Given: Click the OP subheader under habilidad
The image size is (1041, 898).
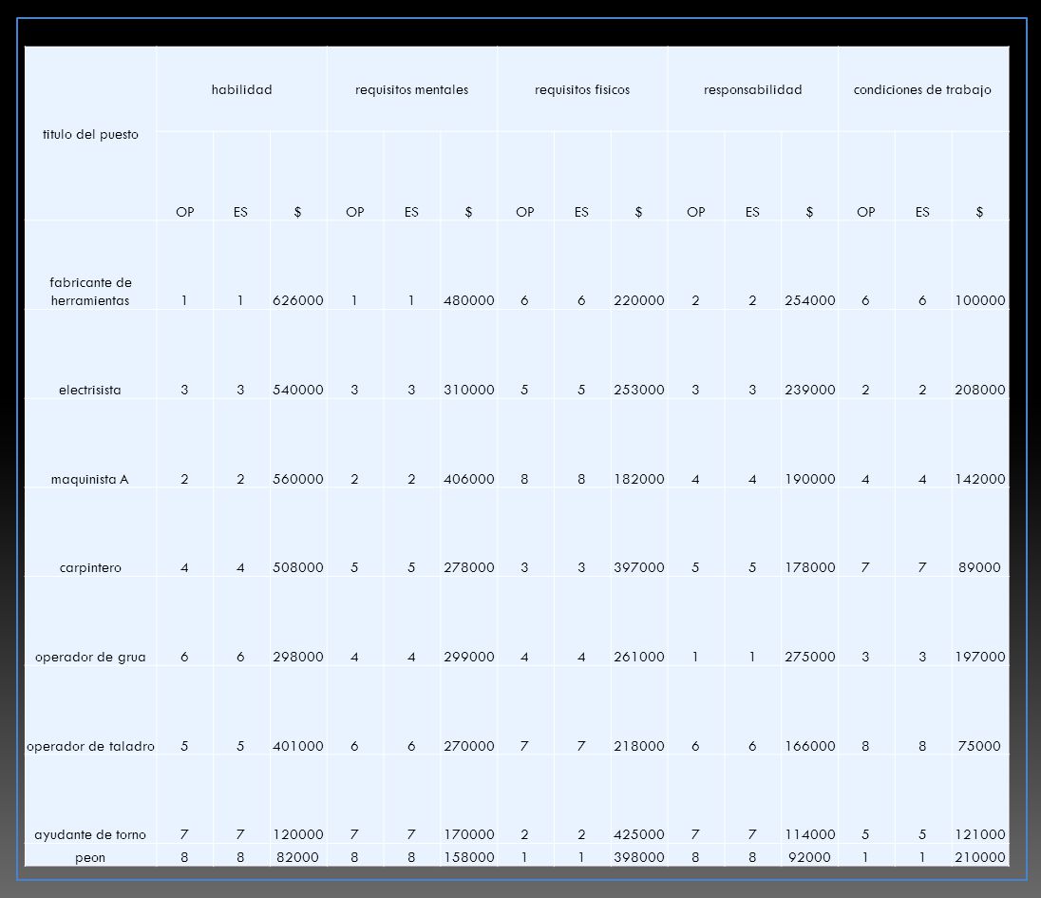Looking at the screenshot, I should pos(184,212).
